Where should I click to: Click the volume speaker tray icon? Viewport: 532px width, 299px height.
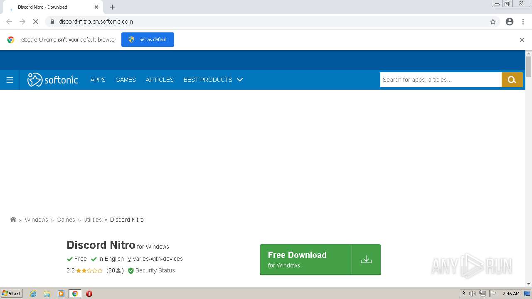click(x=473, y=294)
